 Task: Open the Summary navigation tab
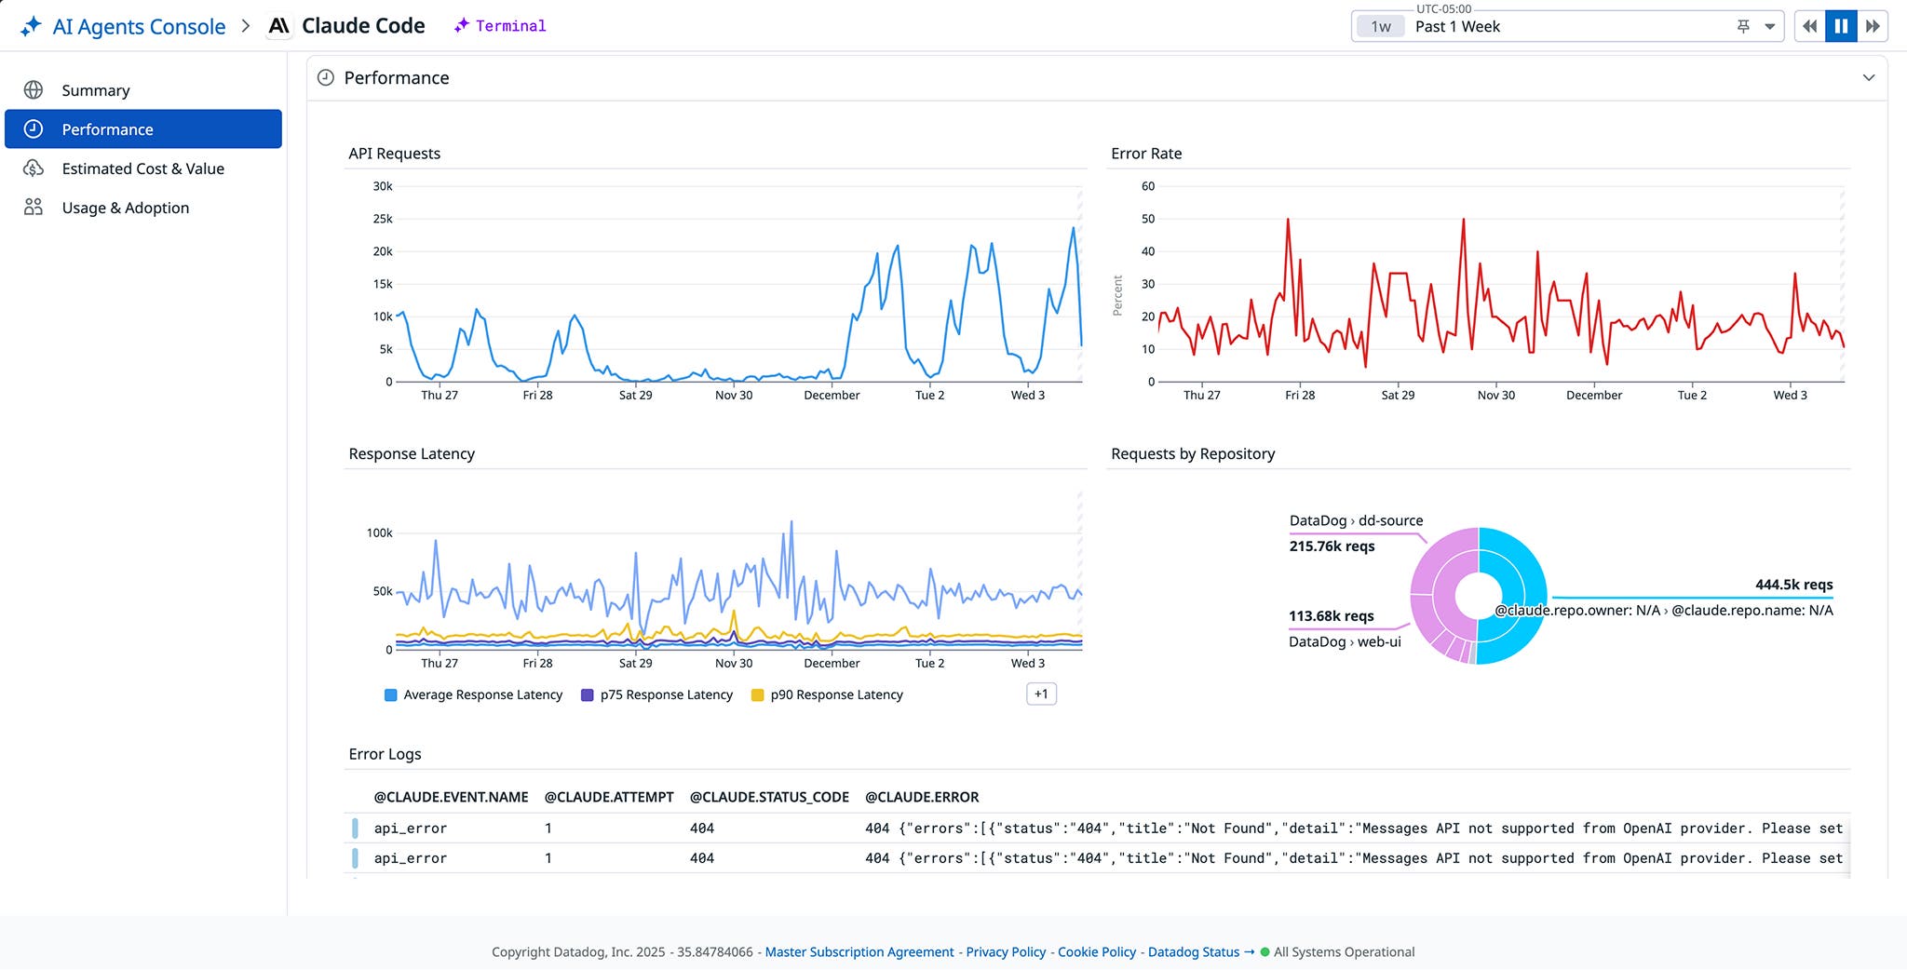pyautogui.click(x=95, y=89)
